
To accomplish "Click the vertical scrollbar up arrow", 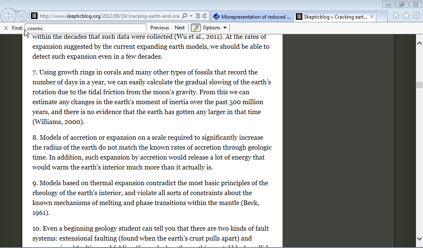I will 419,43.
